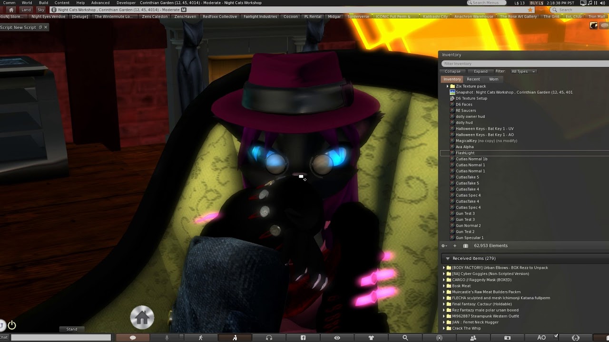Screen dimensions: 609x342
Task: Expand the Cyber Goggles folder
Action: pyautogui.click(x=444, y=274)
